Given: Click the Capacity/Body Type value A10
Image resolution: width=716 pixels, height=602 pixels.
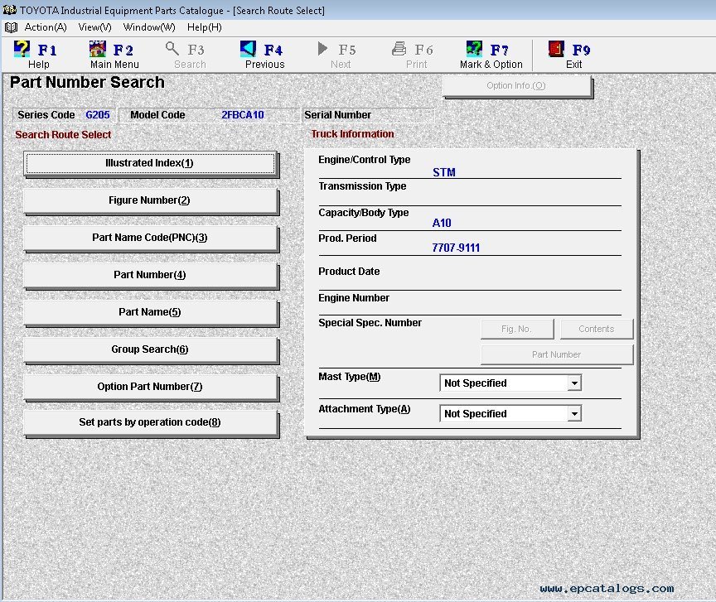Looking at the screenshot, I should (x=442, y=224).
